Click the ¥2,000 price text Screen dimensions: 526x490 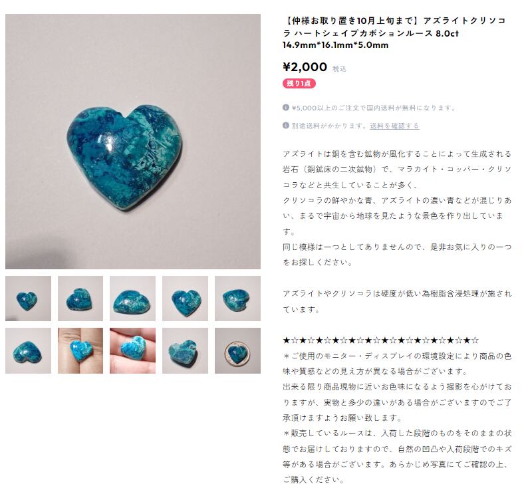tap(305, 67)
